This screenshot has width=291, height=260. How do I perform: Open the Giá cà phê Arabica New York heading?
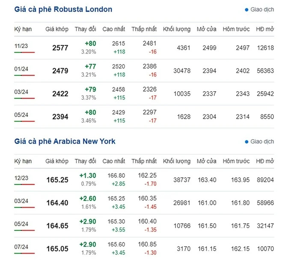pyautogui.click(x=65, y=141)
